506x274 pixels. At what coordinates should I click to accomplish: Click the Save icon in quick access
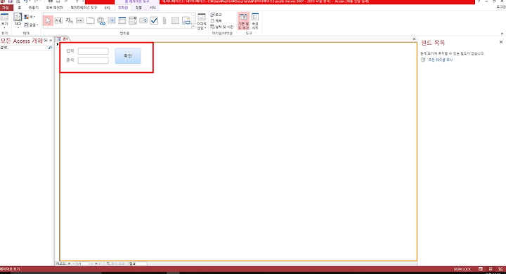[x=11, y=1]
